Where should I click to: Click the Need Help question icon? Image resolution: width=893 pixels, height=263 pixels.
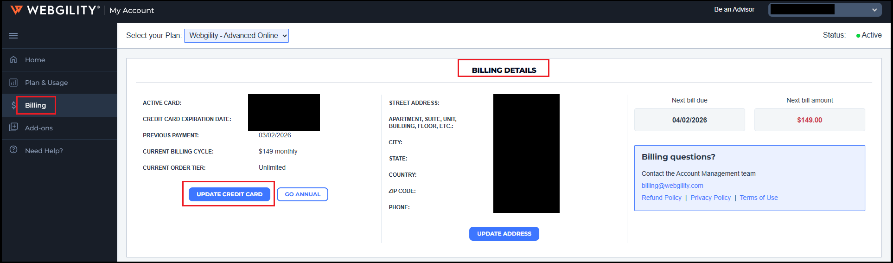tap(13, 150)
